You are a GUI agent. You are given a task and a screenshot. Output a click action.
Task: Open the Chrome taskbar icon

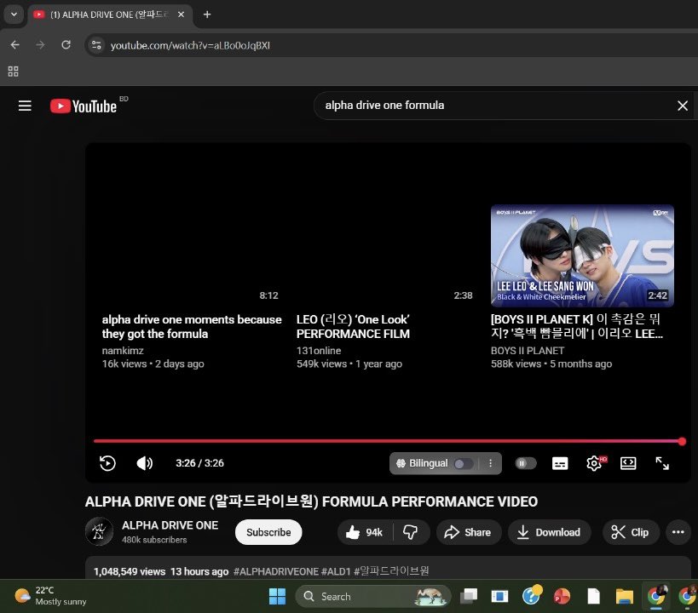pos(655,596)
